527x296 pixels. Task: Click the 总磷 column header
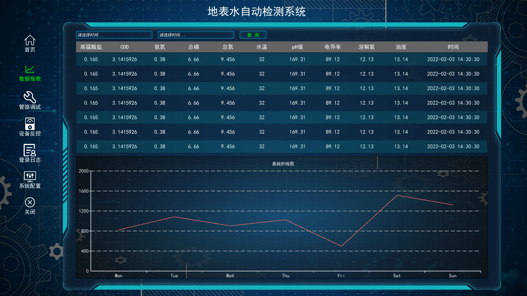coord(194,47)
